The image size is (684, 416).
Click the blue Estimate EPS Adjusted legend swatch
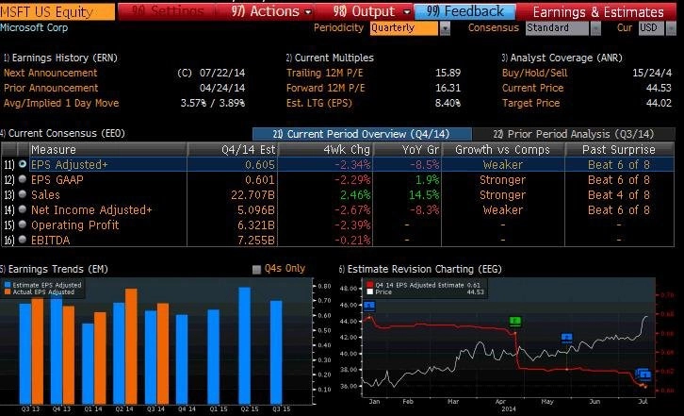point(8,285)
